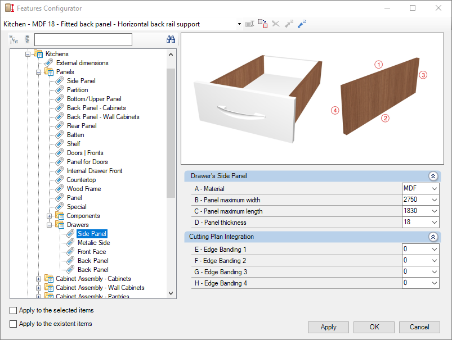Click the search input field
This screenshot has width=452, height=340.
point(83,39)
